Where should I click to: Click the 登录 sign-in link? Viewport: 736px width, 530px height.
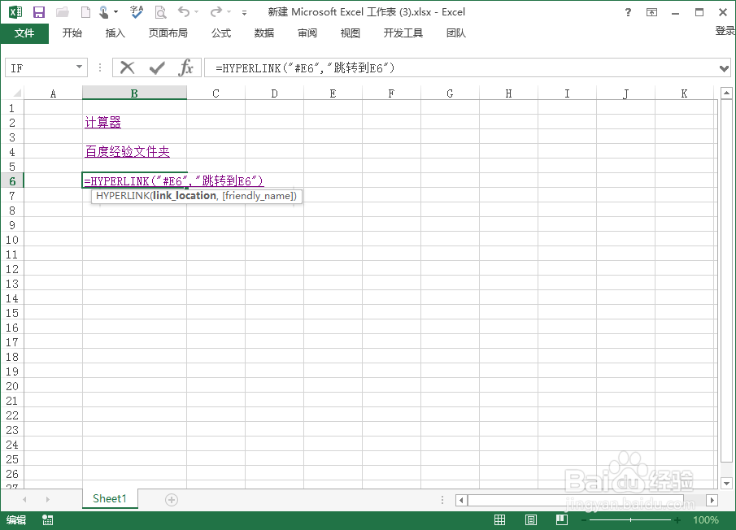pyautogui.click(x=725, y=31)
